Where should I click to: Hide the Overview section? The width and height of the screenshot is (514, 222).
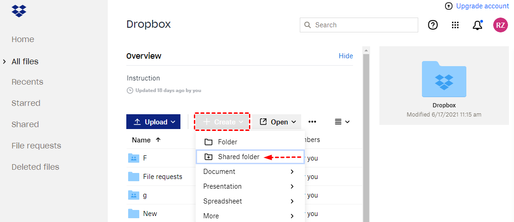346,56
